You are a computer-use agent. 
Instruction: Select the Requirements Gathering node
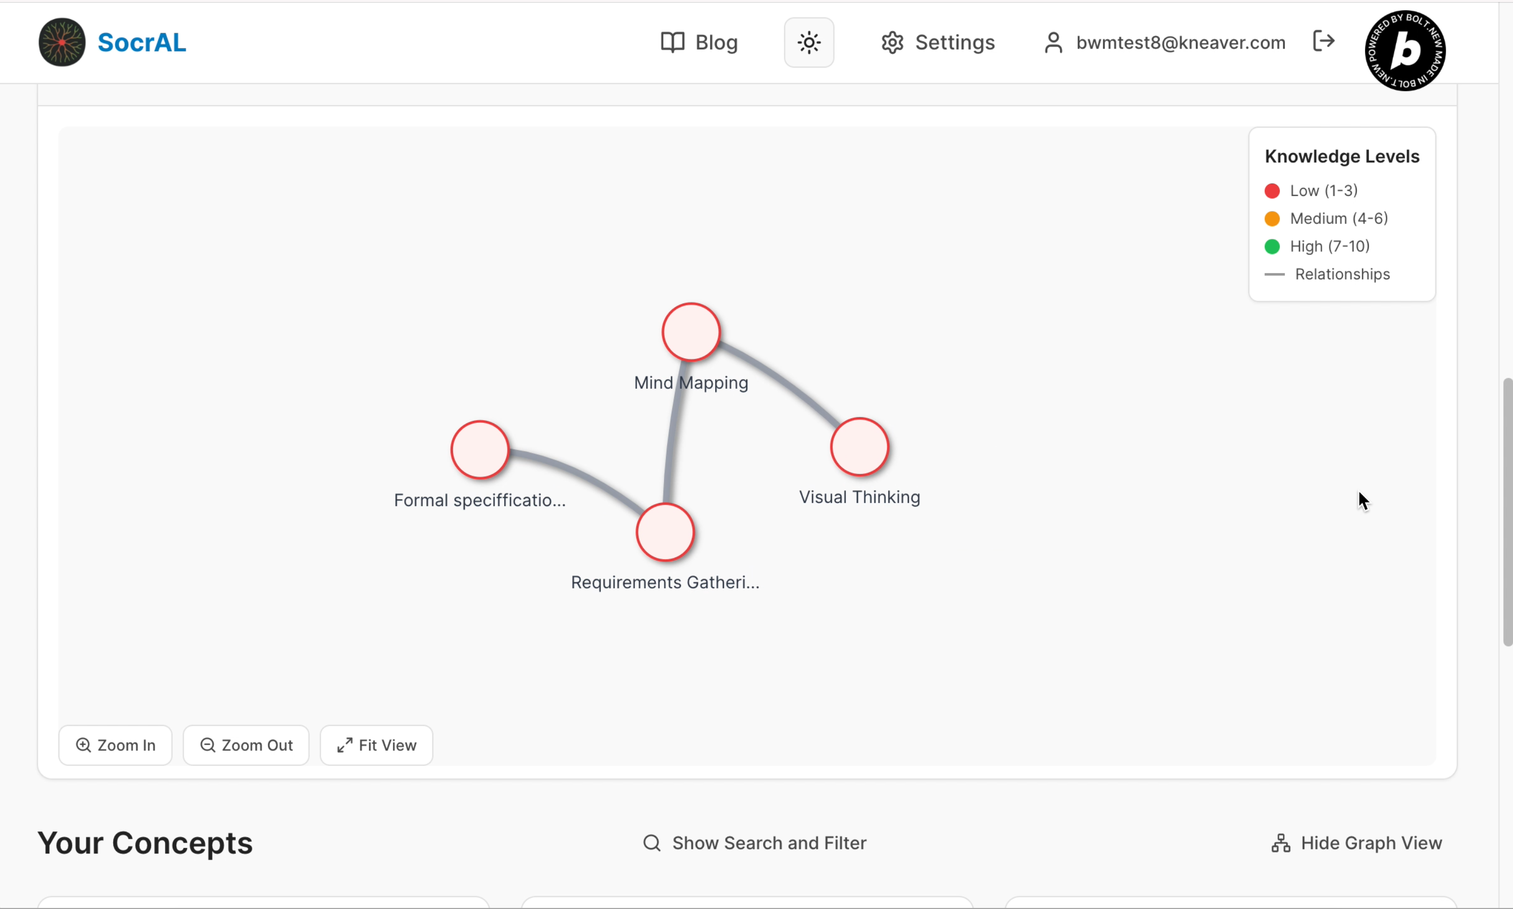(x=664, y=532)
